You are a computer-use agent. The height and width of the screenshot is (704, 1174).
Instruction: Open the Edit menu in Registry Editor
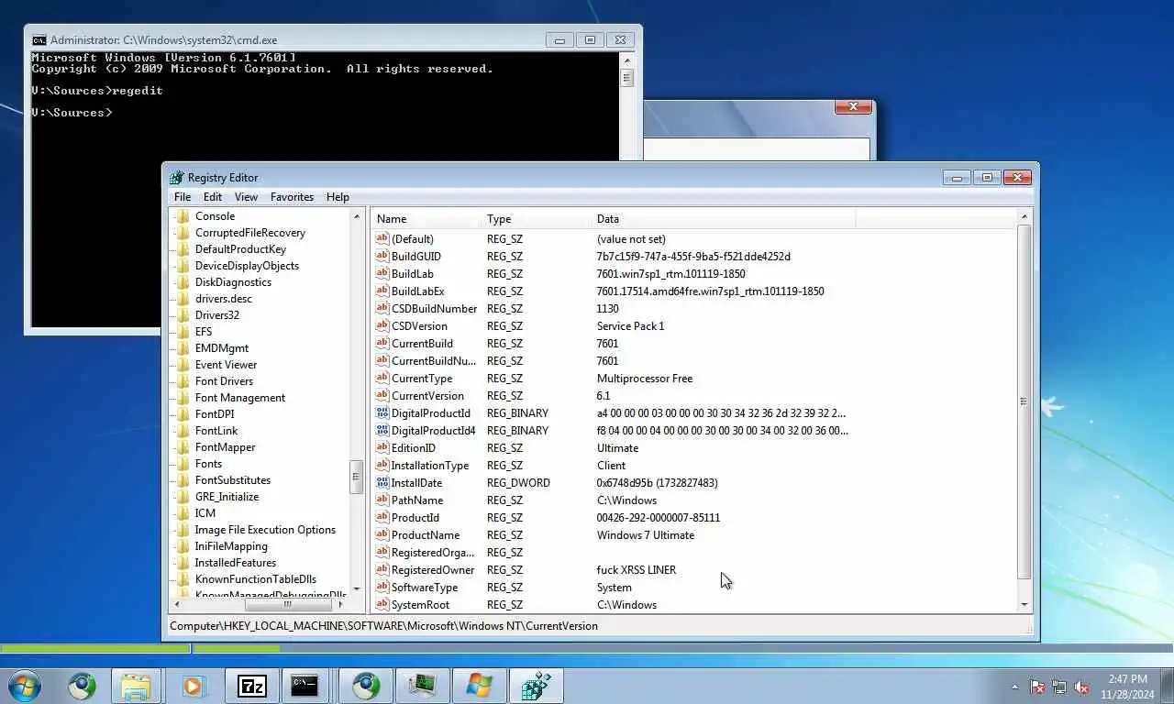[213, 197]
